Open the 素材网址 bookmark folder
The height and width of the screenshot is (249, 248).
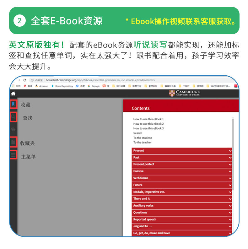tap(151, 86)
